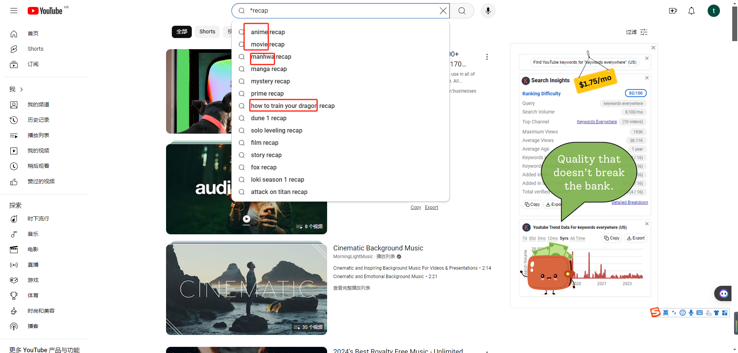The image size is (738, 353).
Task: Open the Sogou toolbar grid menu
Action: [725, 313]
